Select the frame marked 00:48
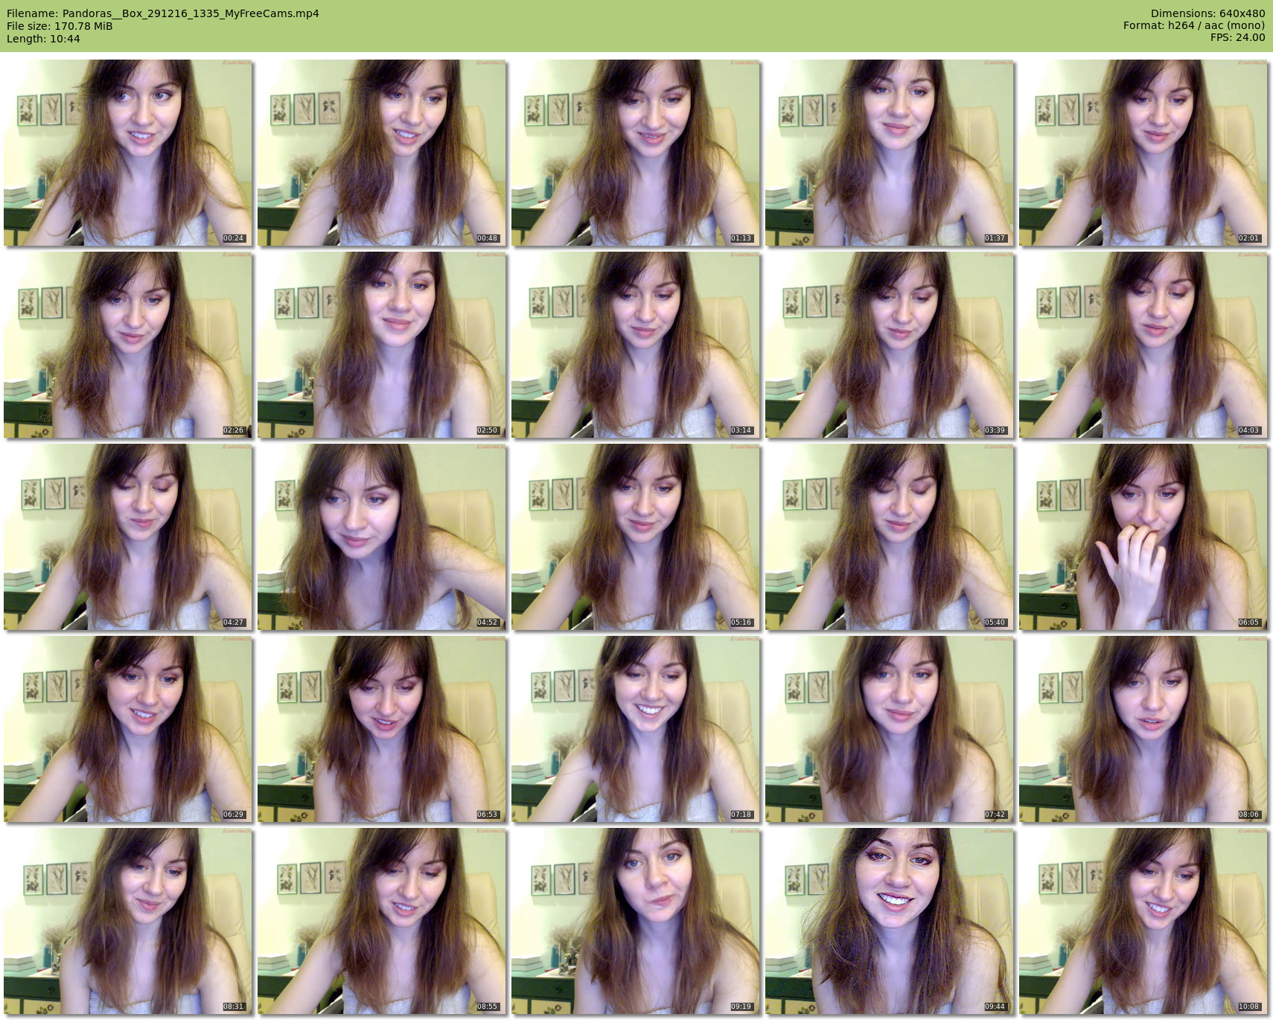The height and width of the screenshot is (1020, 1273). click(381, 153)
